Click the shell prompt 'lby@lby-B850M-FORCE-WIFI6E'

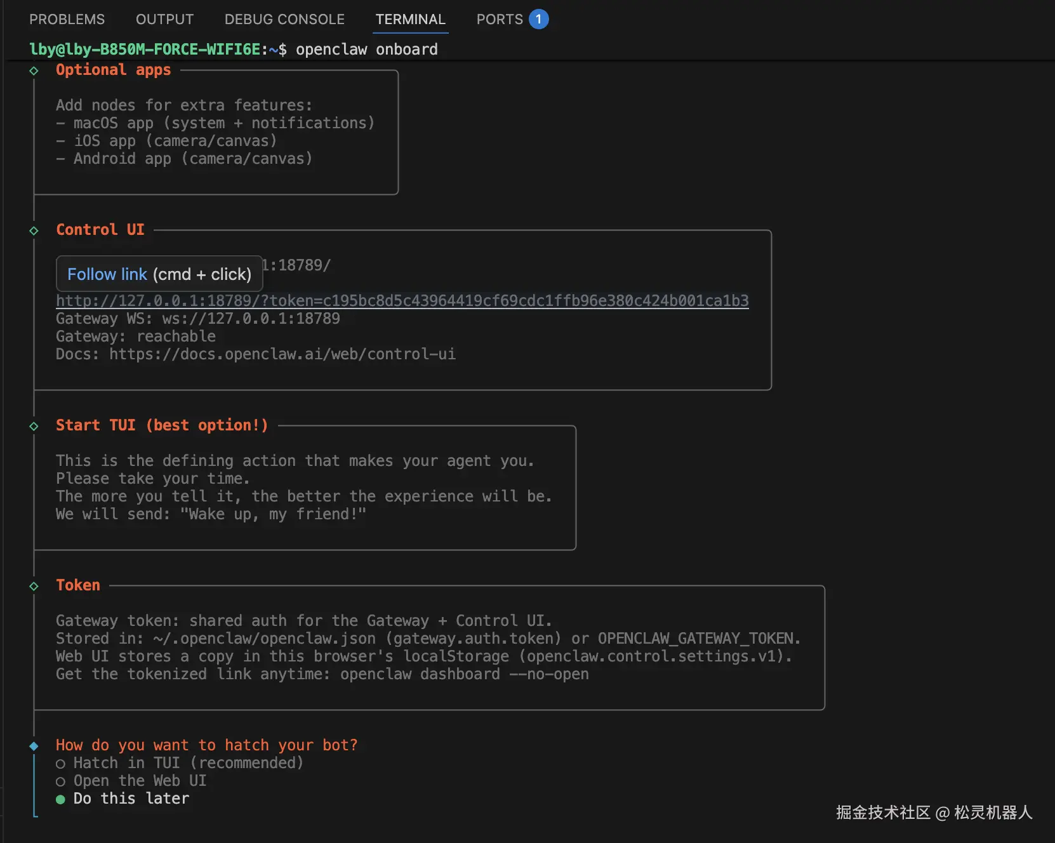(145, 50)
